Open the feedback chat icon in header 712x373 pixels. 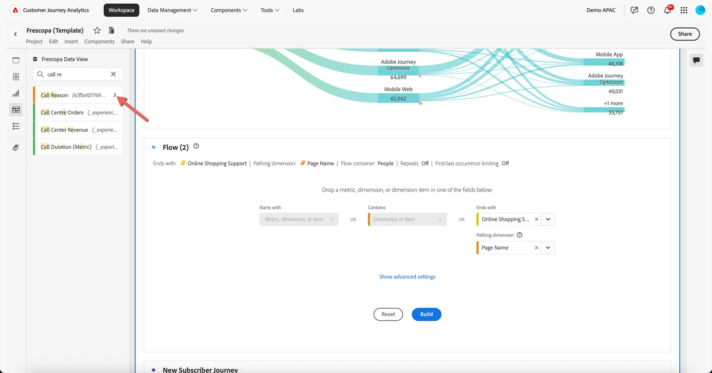pos(634,10)
